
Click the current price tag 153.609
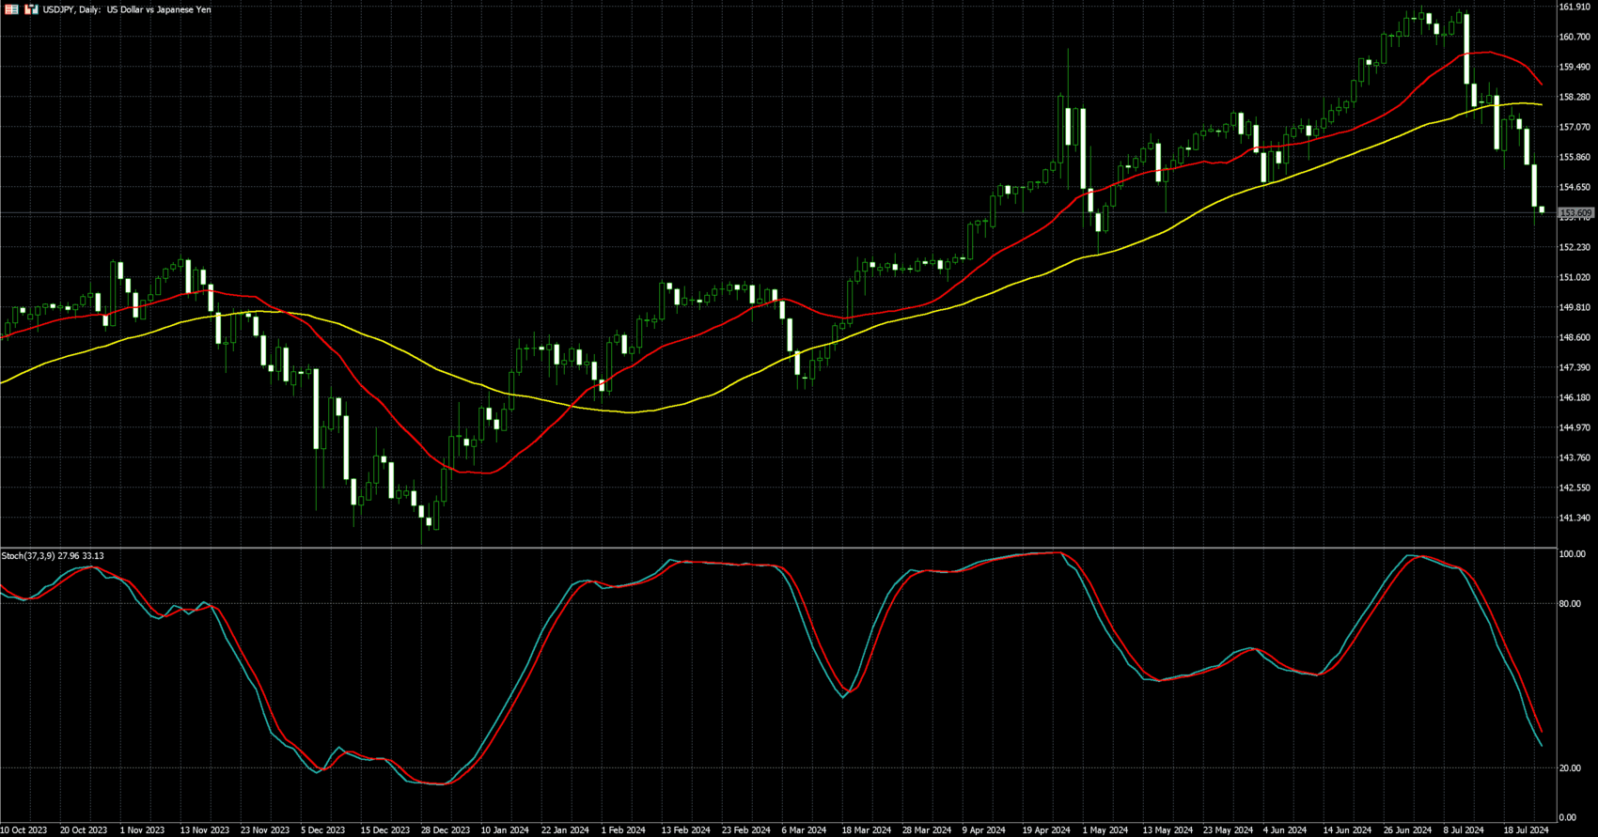[x=1575, y=213]
